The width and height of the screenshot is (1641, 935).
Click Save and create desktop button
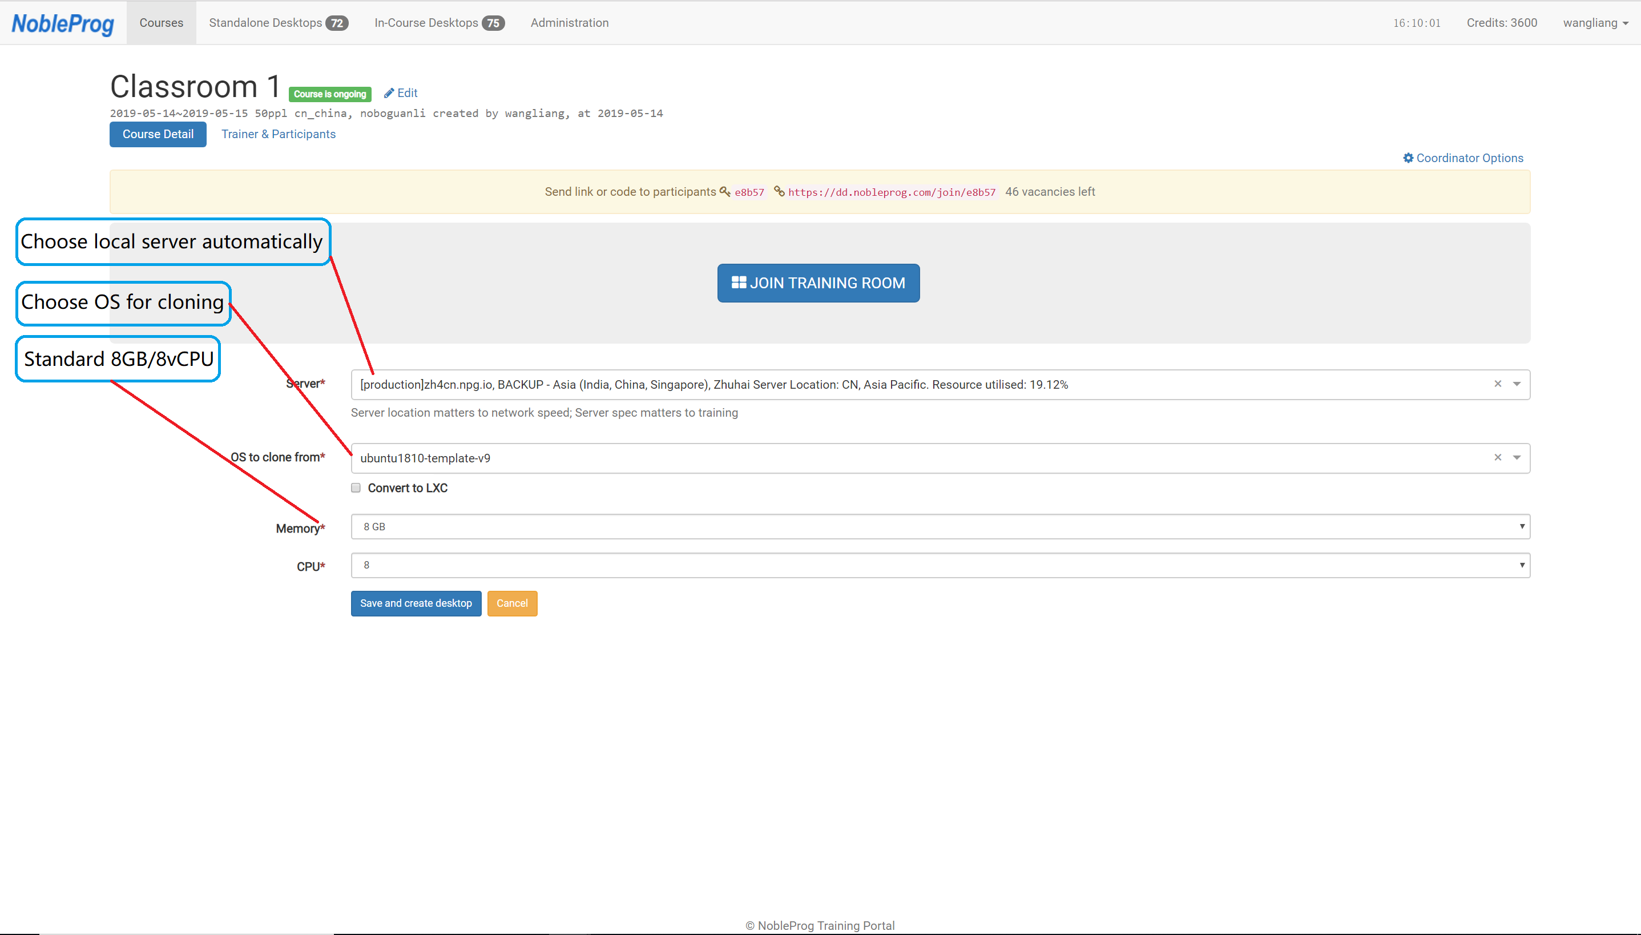[416, 604]
